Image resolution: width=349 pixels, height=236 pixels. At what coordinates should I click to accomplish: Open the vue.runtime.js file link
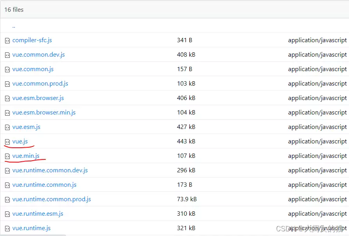click(x=31, y=228)
